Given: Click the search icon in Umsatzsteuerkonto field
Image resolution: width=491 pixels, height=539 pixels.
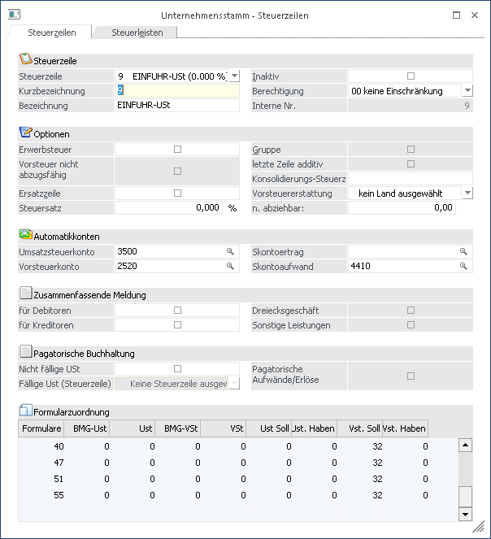Looking at the screenshot, I should (x=230, y=252).
